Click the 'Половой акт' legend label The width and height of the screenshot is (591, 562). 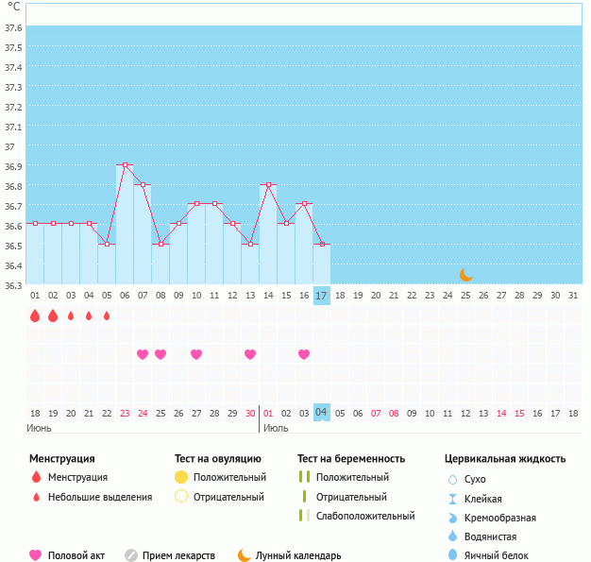click(79, 555)
